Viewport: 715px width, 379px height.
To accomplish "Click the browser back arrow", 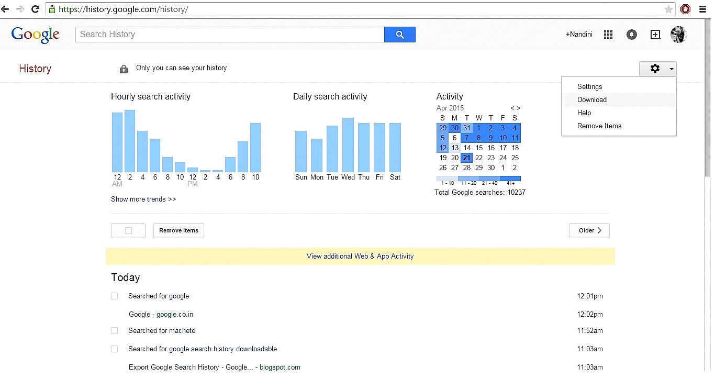I will point(5,9).
